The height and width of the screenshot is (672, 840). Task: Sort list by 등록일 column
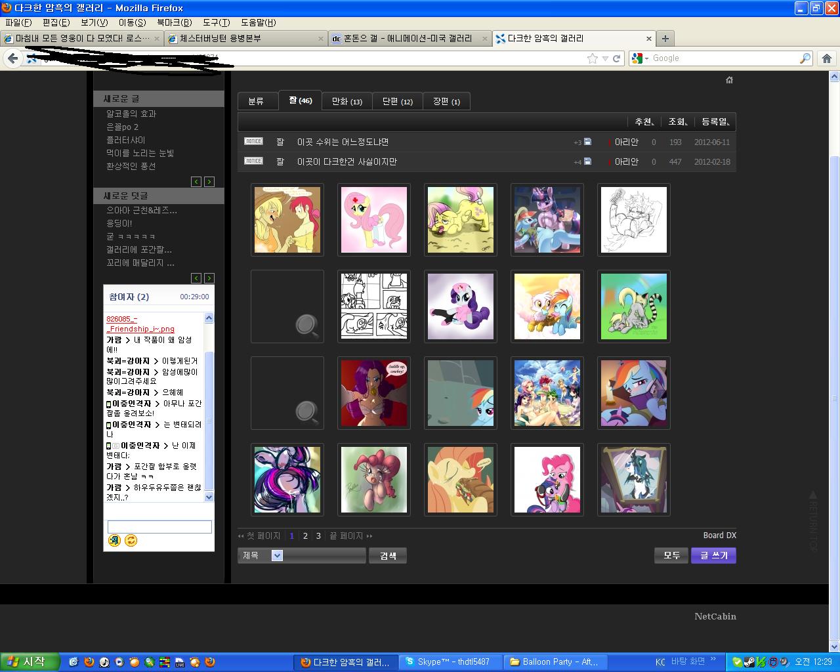(x=715, y=121)
